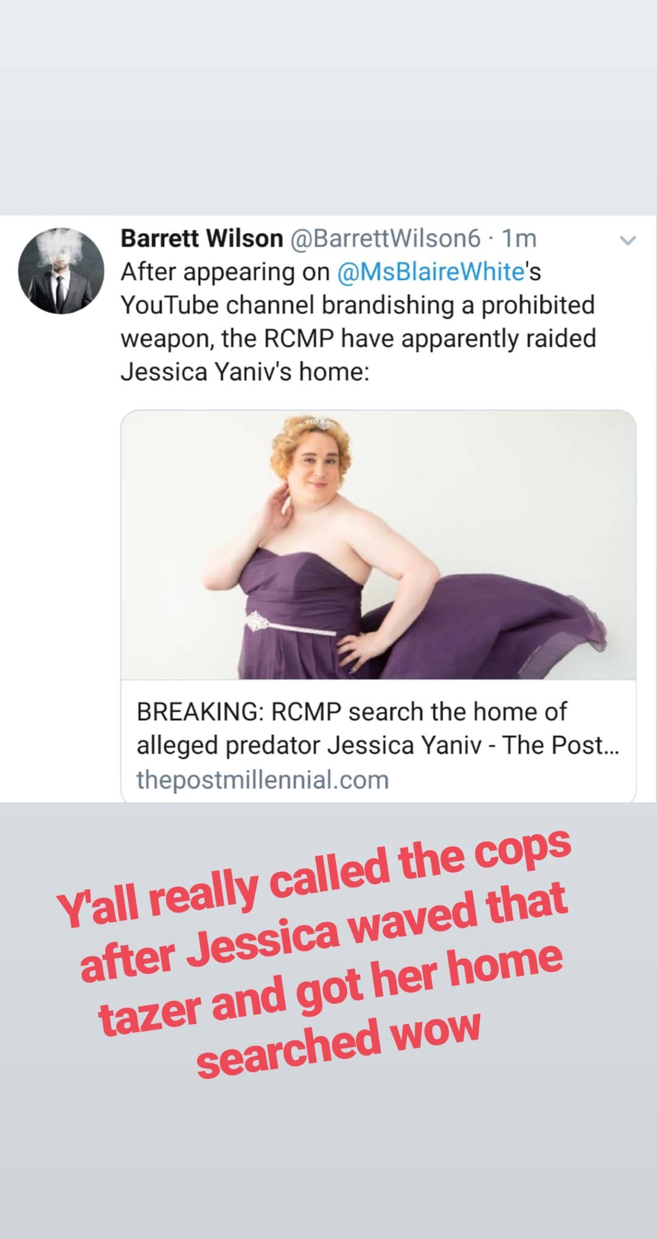Click the "After appearing on" tweet text
Viewport: 657px width, 1239px height.
[225, 272]
